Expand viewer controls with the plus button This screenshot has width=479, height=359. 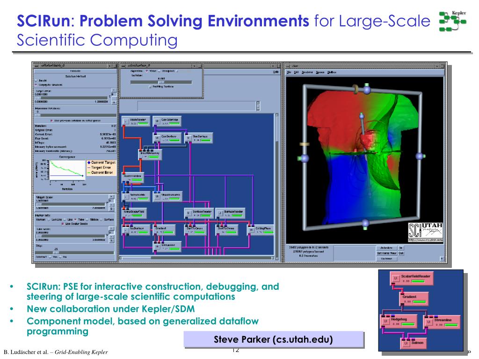[x=442, y=258]
